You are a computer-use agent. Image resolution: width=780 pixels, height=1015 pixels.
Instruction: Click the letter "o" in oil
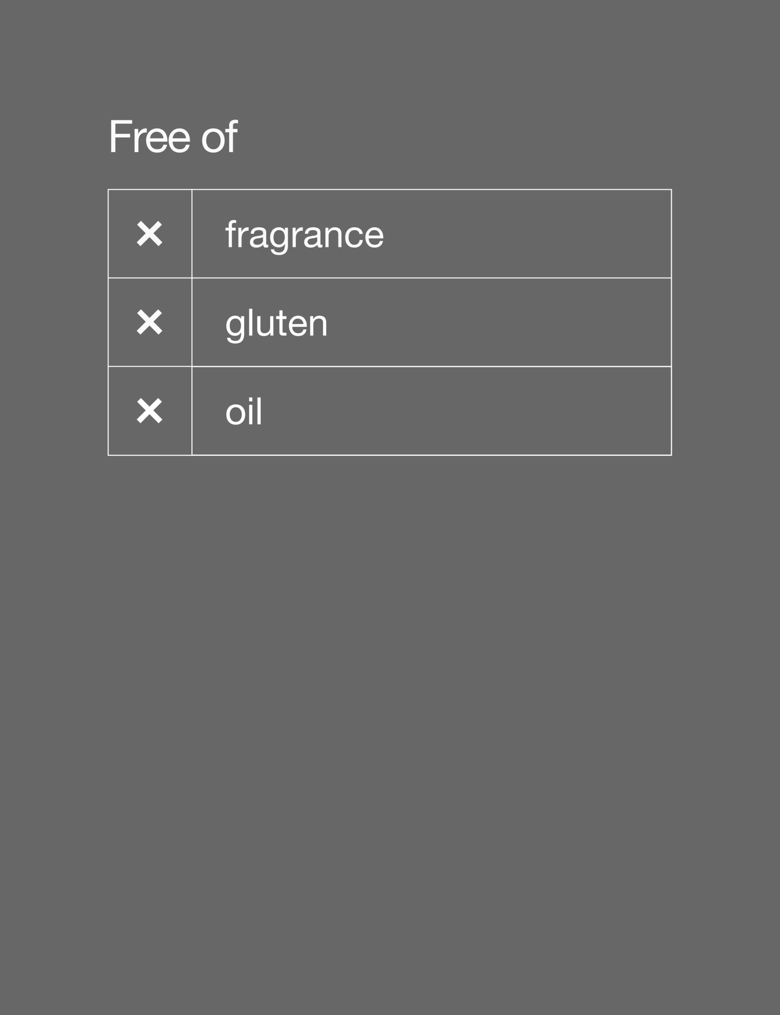(x=235, y=413)
